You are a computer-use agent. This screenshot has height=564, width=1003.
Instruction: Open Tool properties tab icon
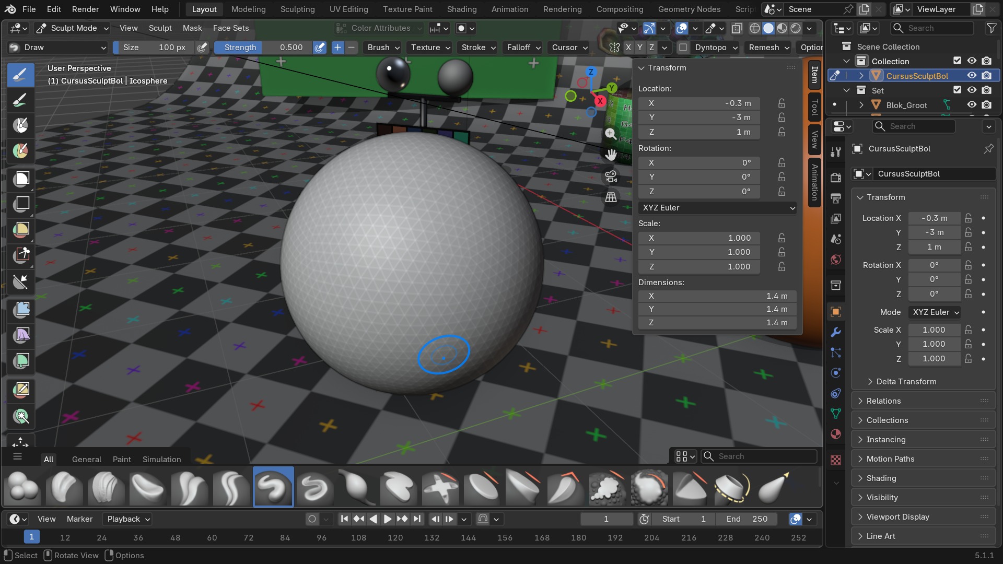[x=836, y=151]
